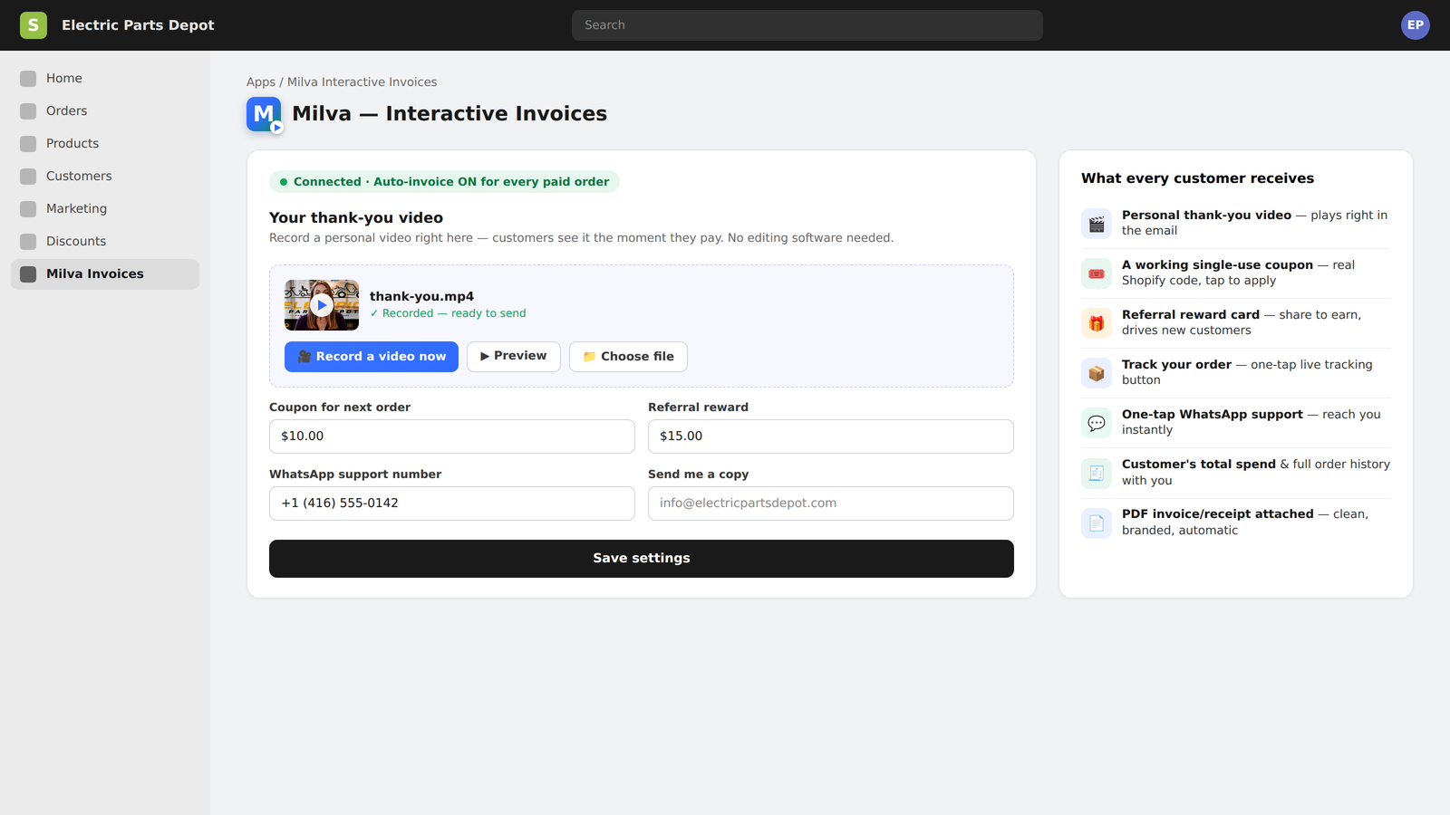Click the PDF invoice document icon
This screenshot has height=815, width=1450.
coord(1097,523)
